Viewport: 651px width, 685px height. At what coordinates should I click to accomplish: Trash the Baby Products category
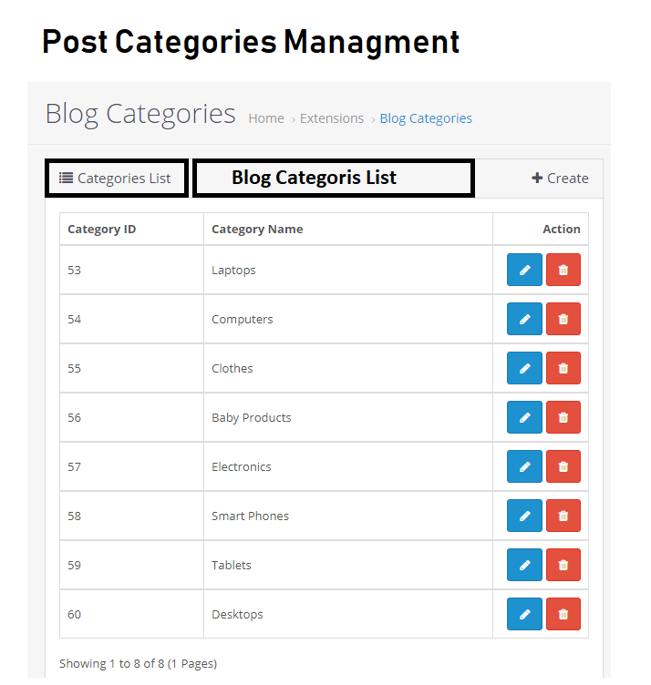[x=563, y=417]
